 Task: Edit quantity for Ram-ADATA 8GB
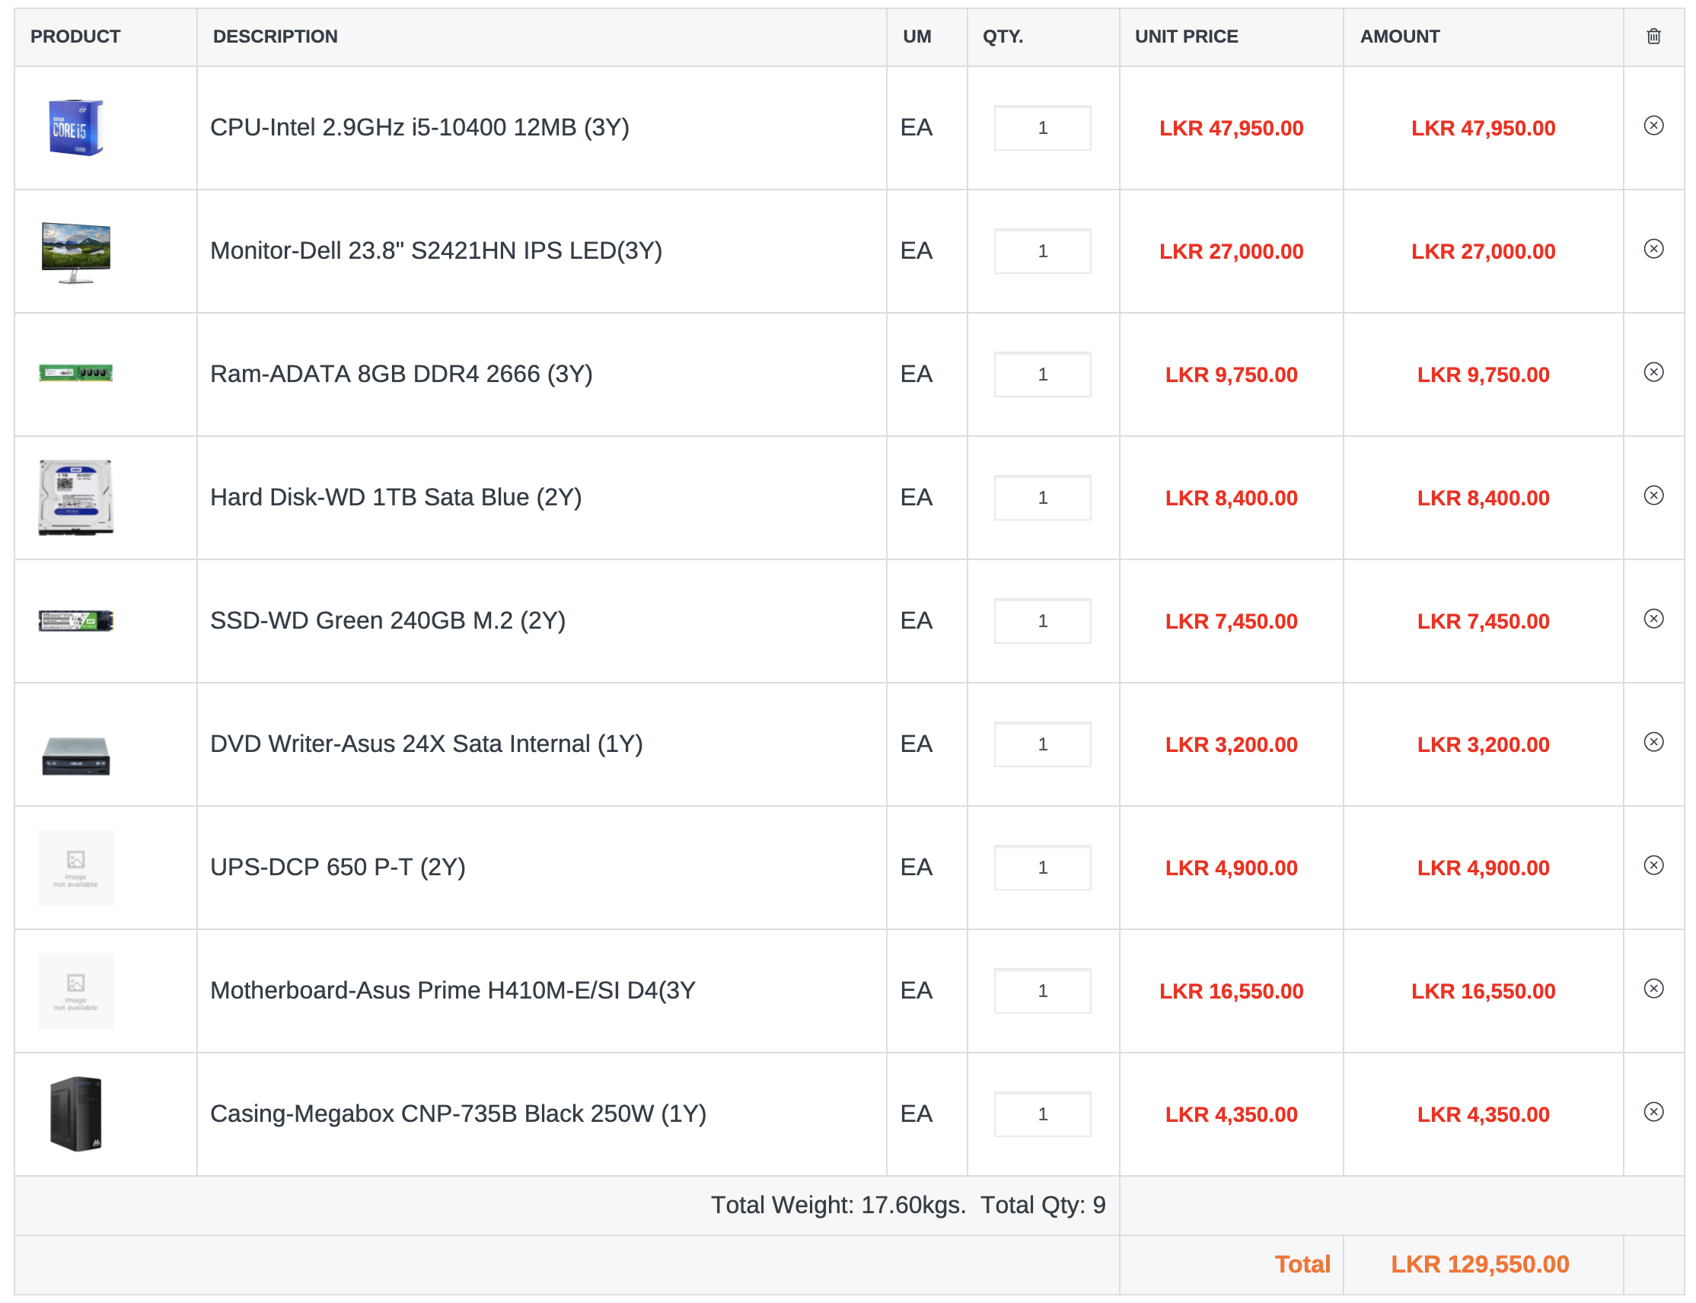(1043, 374)
